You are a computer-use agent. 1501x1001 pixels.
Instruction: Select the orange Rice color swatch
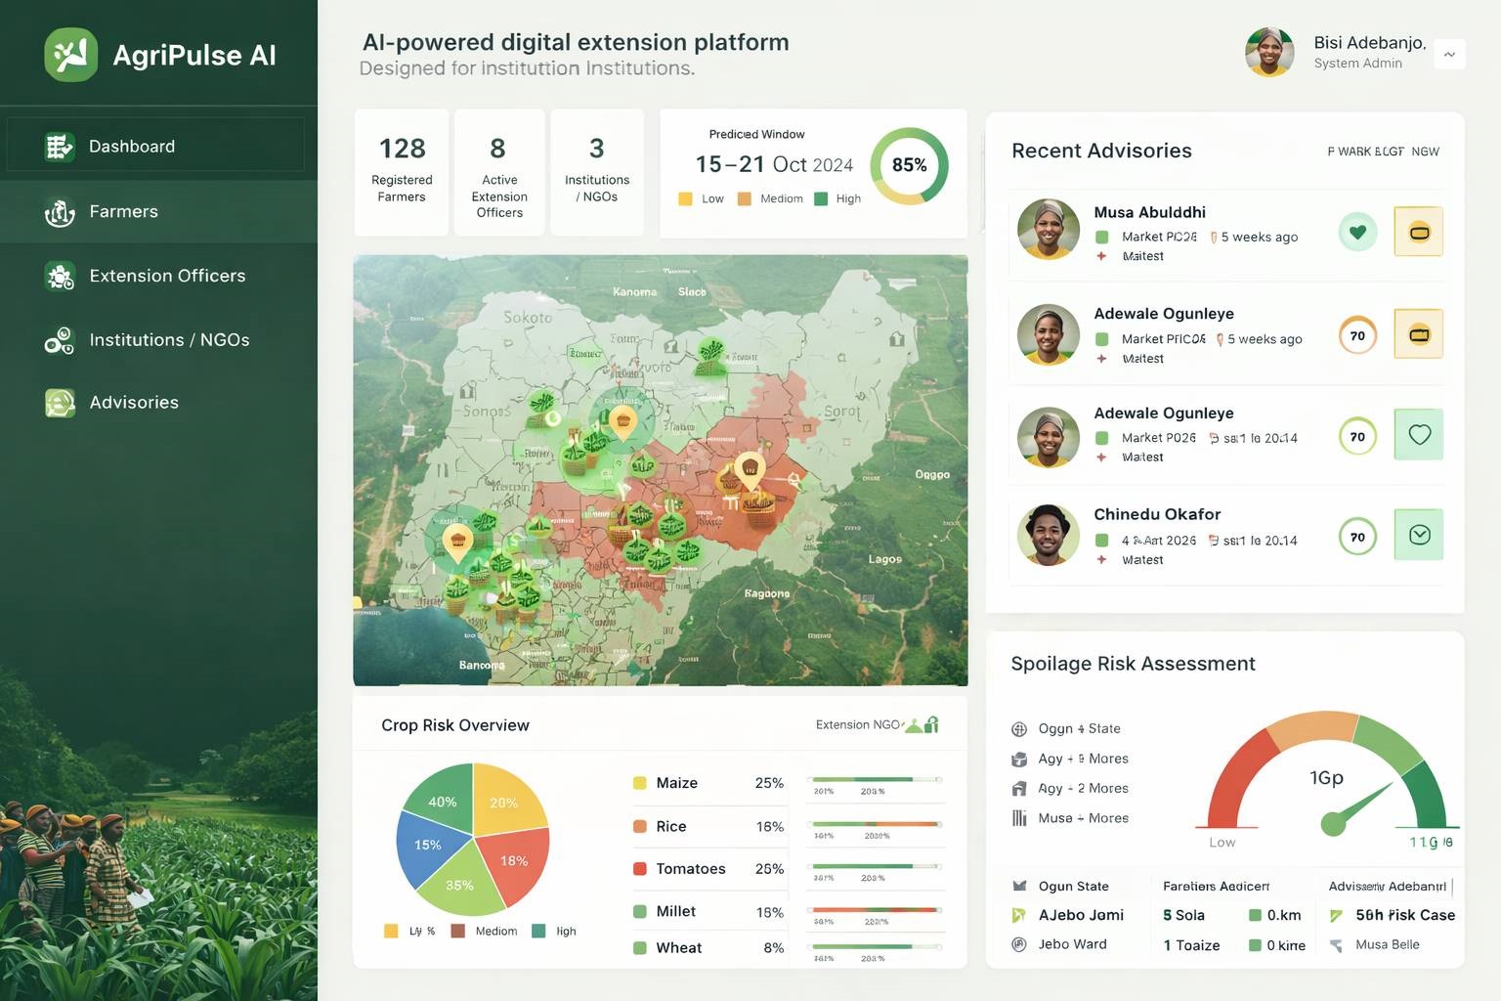(640, 826)
